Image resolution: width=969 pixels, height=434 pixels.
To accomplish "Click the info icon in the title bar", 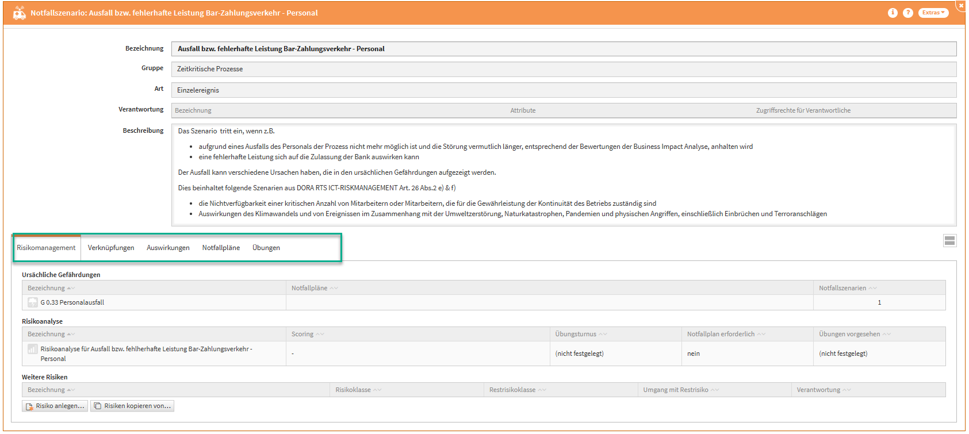I will tap(893, 13).
